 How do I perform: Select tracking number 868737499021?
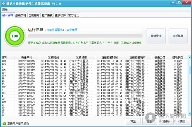[x=27, y=96]
